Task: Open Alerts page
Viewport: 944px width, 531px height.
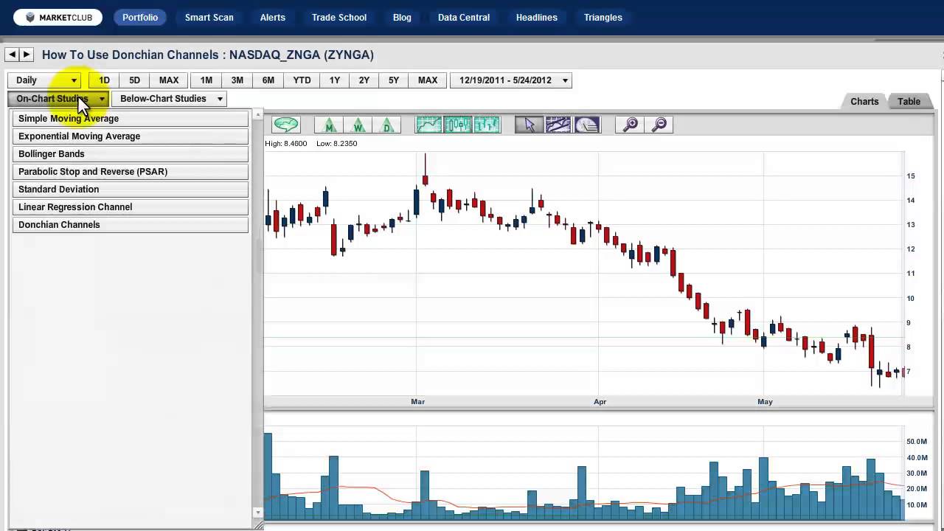Action: 273,18
